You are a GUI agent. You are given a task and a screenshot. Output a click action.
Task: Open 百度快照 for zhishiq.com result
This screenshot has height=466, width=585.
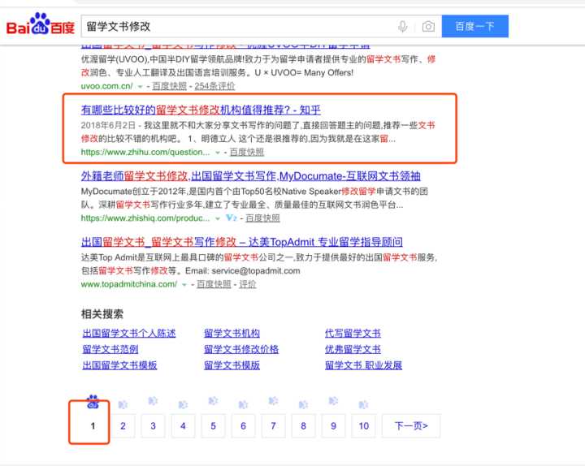[x=262, y=218]
